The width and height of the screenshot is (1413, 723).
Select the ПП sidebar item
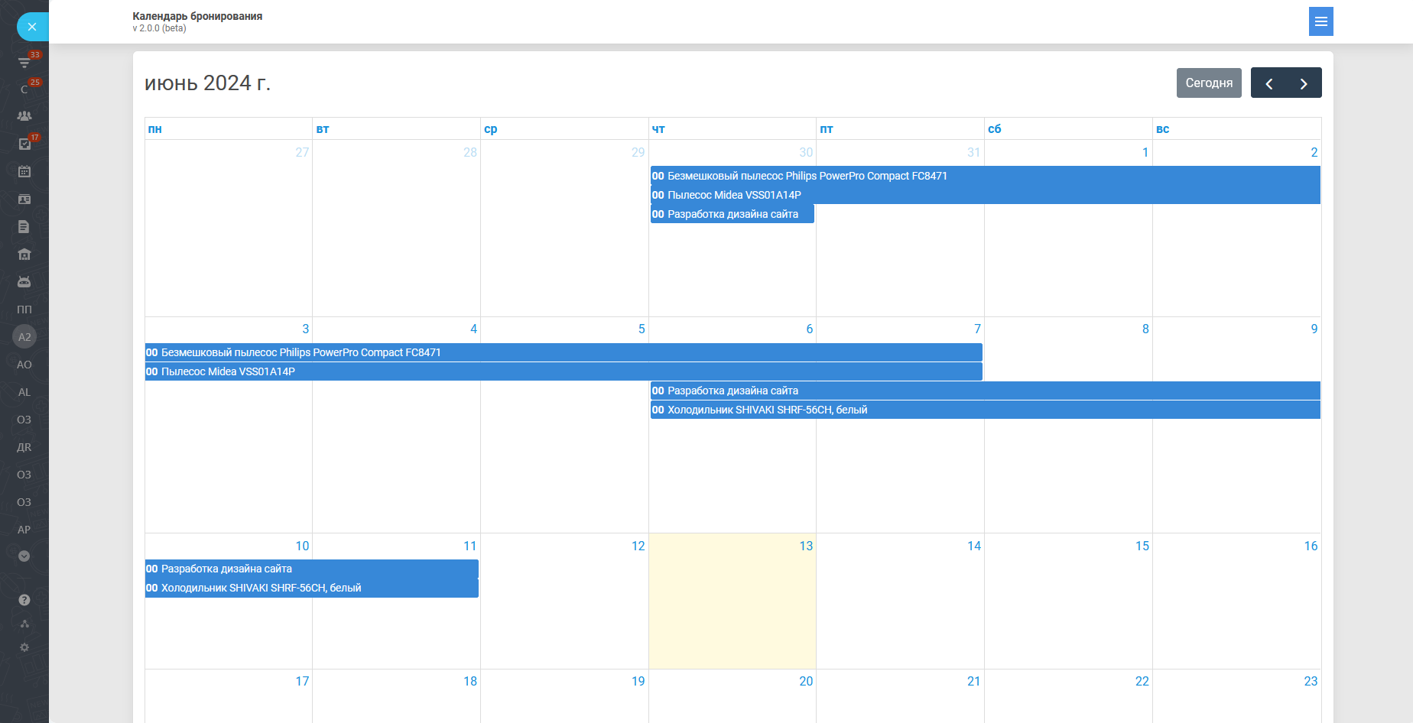(24, 310)
